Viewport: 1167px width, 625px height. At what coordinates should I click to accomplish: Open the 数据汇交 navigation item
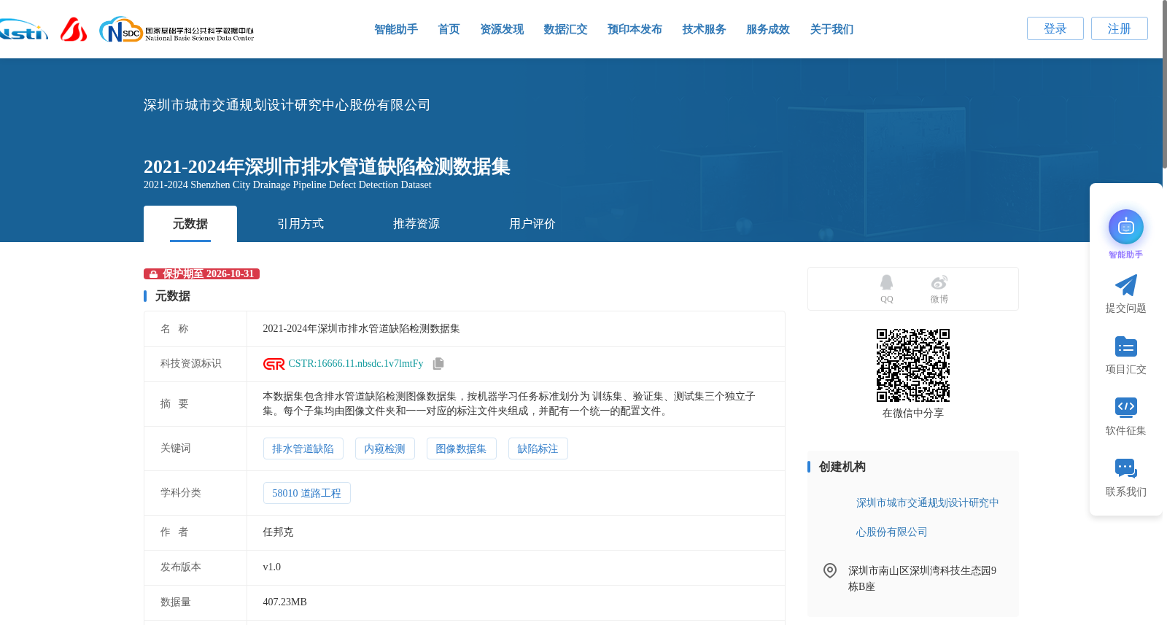click(x=565, y=29)
